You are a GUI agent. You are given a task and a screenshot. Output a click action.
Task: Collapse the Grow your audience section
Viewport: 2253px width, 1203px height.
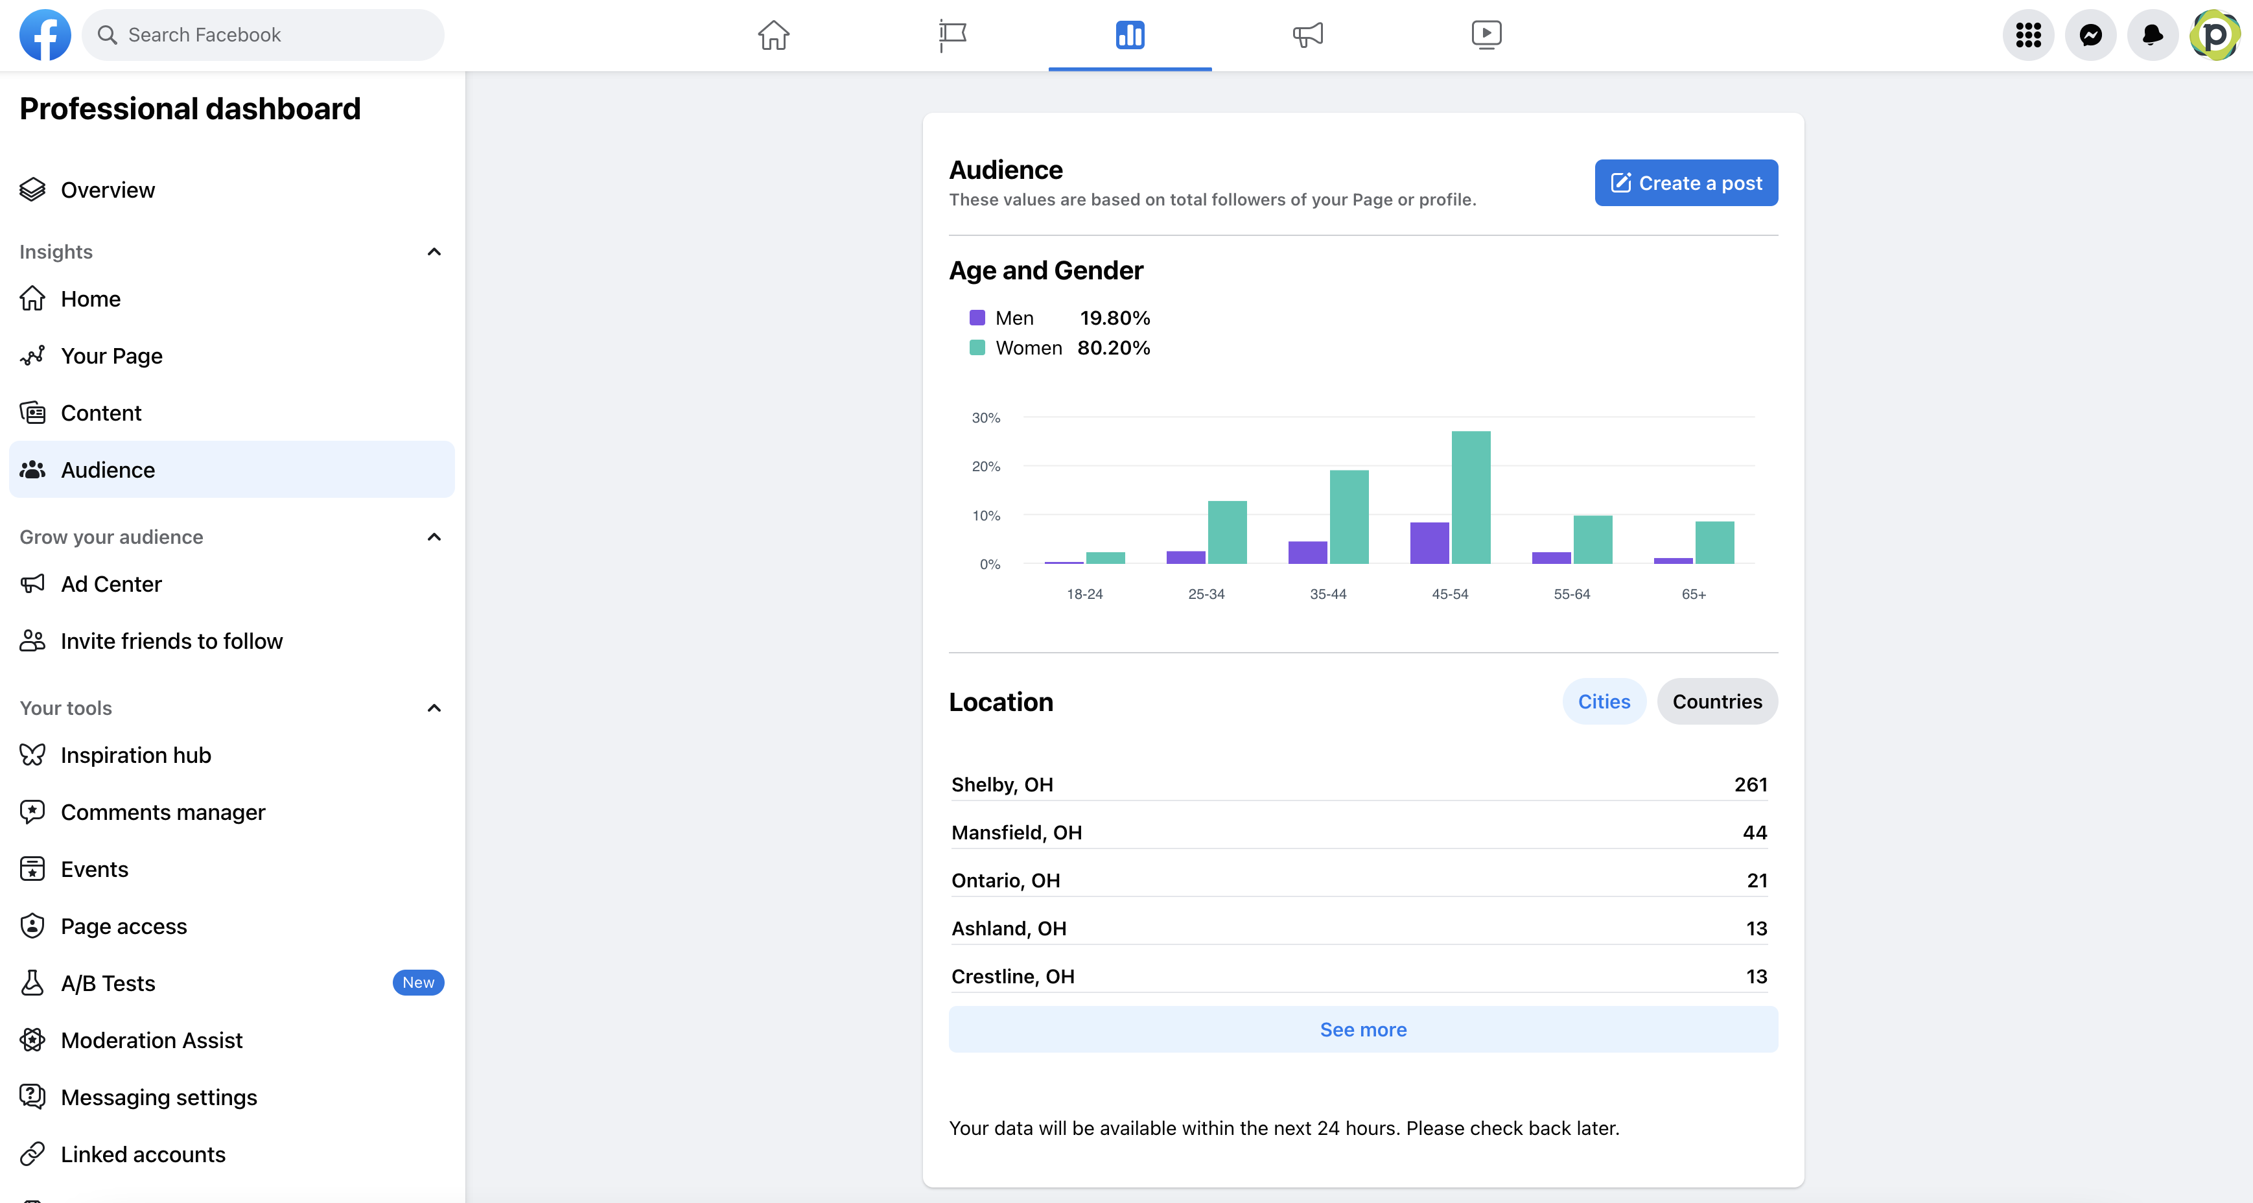[x=434, y=537]
